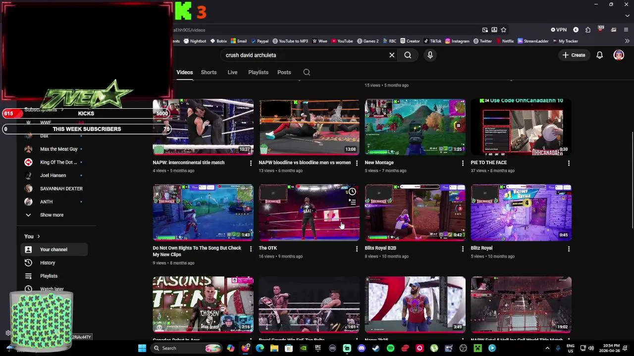
Task: Open the Windows Start menu
Action: tap(142, 348)
